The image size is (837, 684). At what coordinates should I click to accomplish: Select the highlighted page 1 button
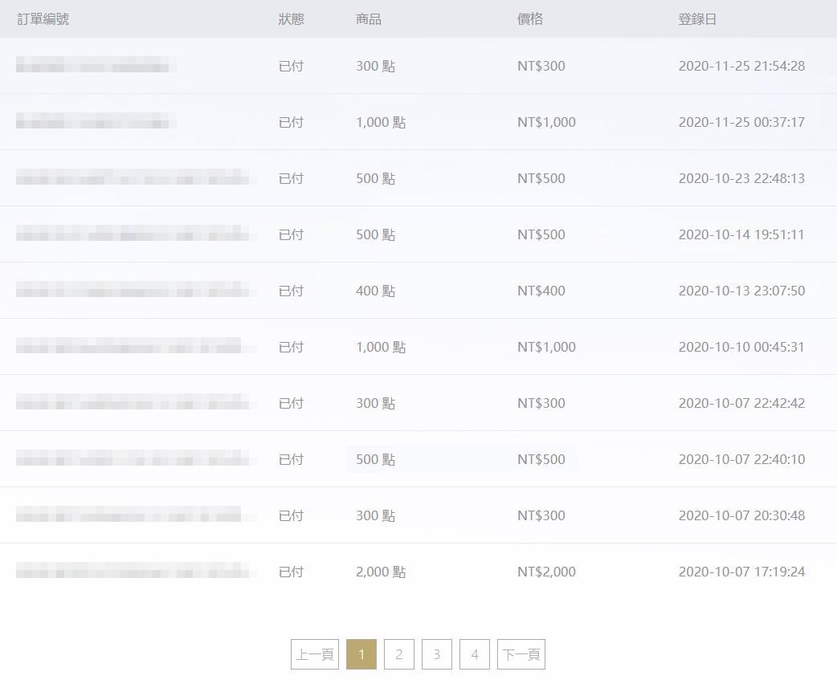pos(361,654)
